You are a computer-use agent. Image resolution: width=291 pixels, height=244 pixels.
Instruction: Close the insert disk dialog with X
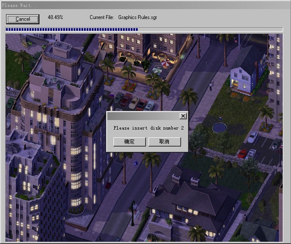(x=183, y=116)
